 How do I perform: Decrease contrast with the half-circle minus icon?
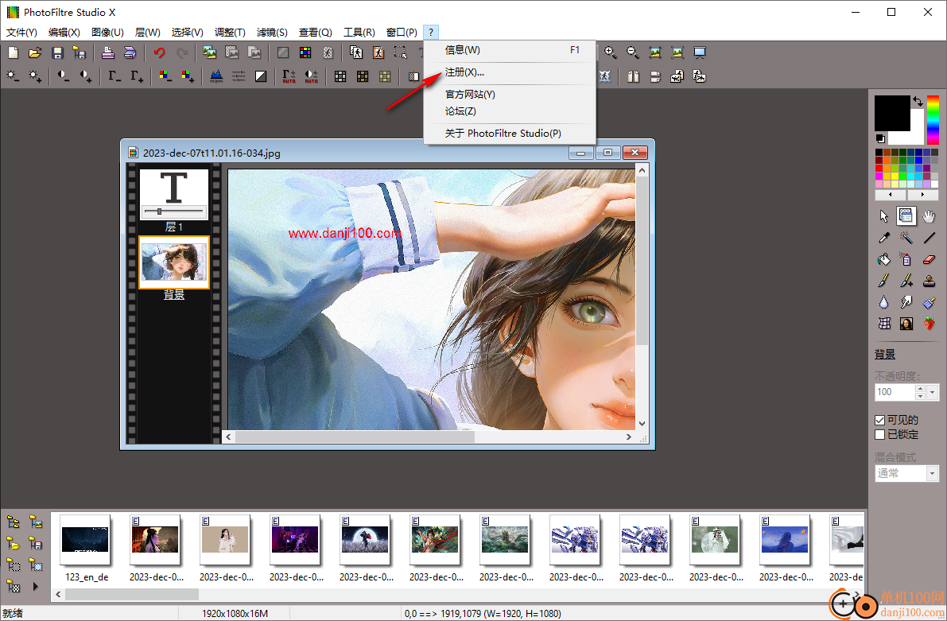[x=63, y=76]
